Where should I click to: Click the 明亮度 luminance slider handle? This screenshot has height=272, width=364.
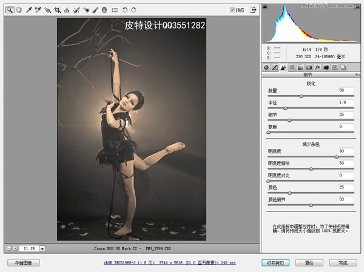(337, 157)
